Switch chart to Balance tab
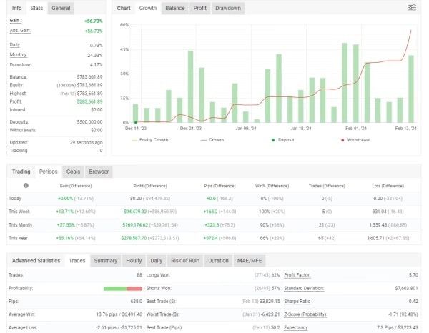429x333 pixels. pos(175,8)
